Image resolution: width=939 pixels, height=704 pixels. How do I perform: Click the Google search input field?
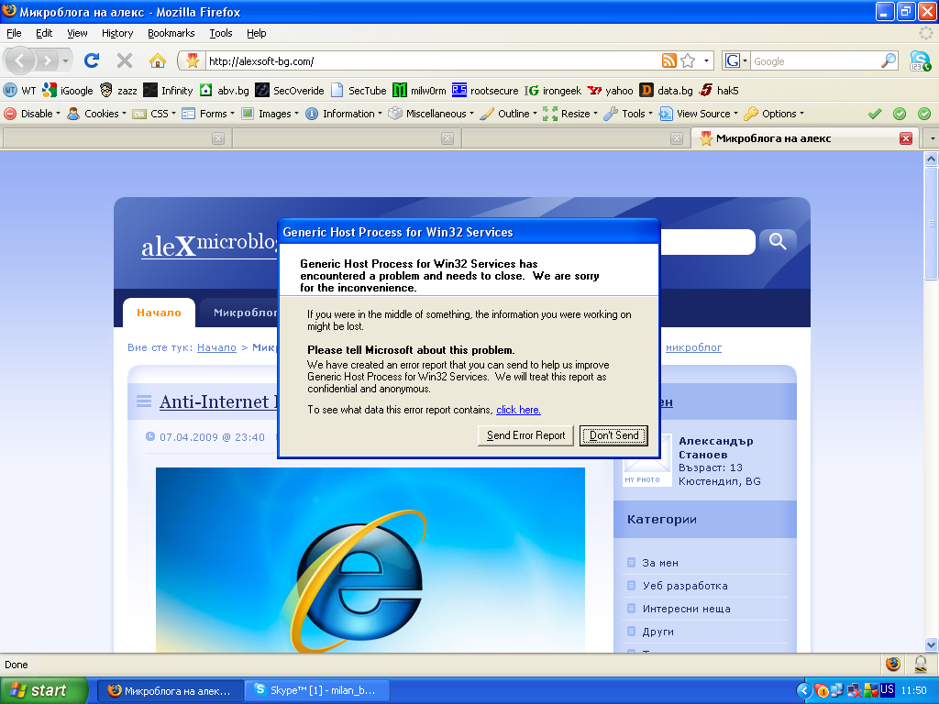point(815,61)
